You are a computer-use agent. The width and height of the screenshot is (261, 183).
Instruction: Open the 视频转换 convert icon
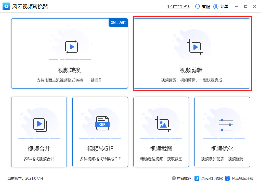pyautogui.click(x=72, y=47)
